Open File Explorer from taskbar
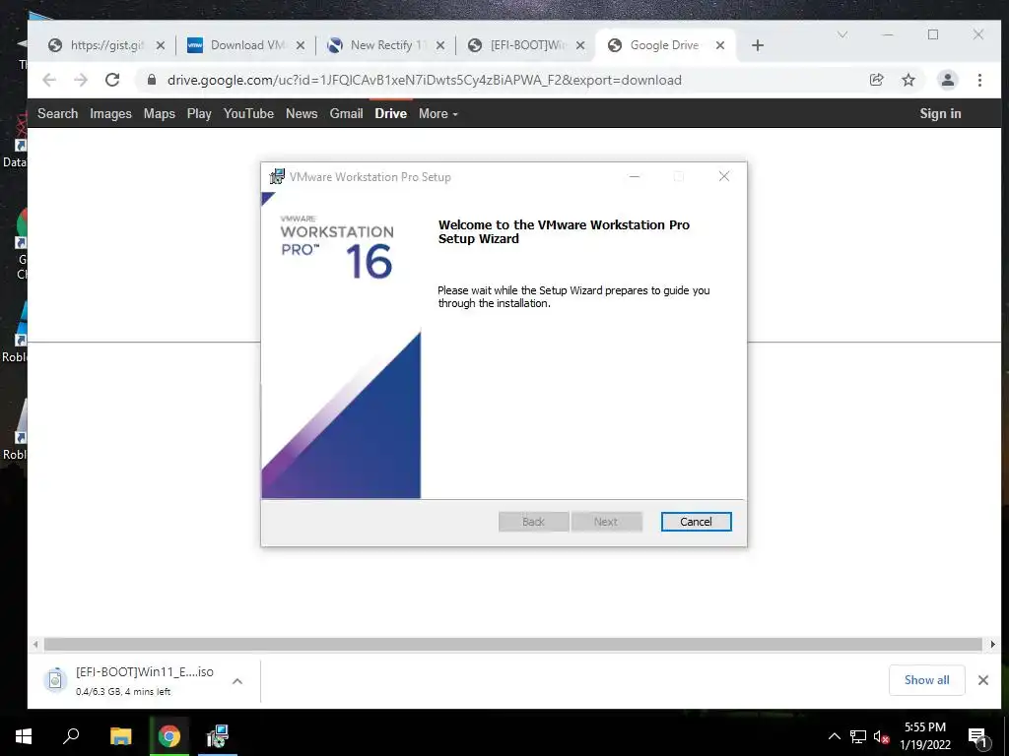 (x=120, y=736)
